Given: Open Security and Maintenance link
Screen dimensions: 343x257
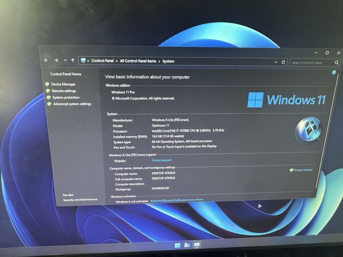Looking at the screenshot, I should coord(80,199).
